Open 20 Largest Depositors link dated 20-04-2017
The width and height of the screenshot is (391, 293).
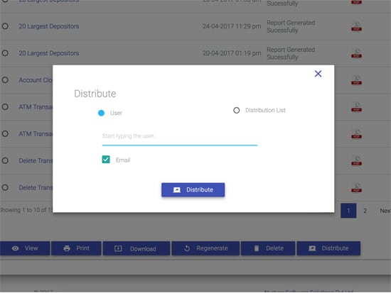49,53
